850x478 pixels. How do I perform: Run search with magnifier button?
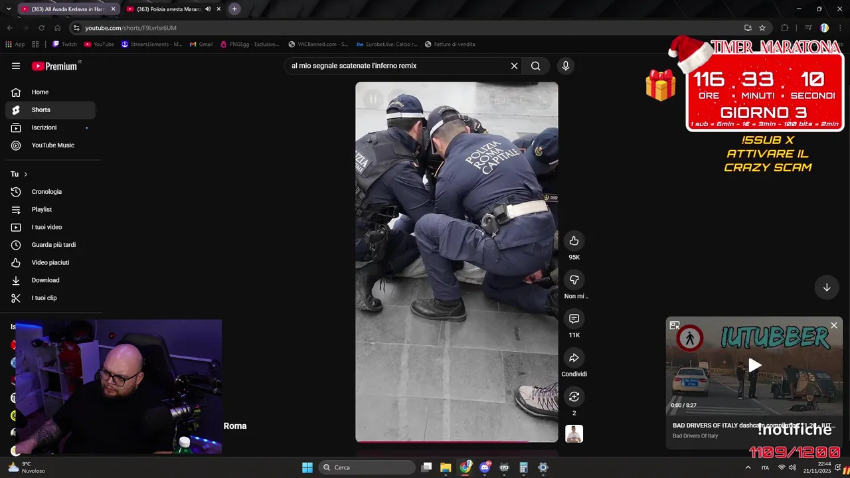point(535,66)
